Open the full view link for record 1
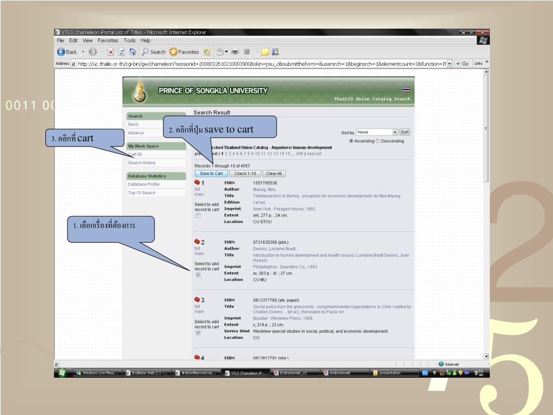Image resolution: width=553 pixels, height=415 pixels. click(197, 189)
